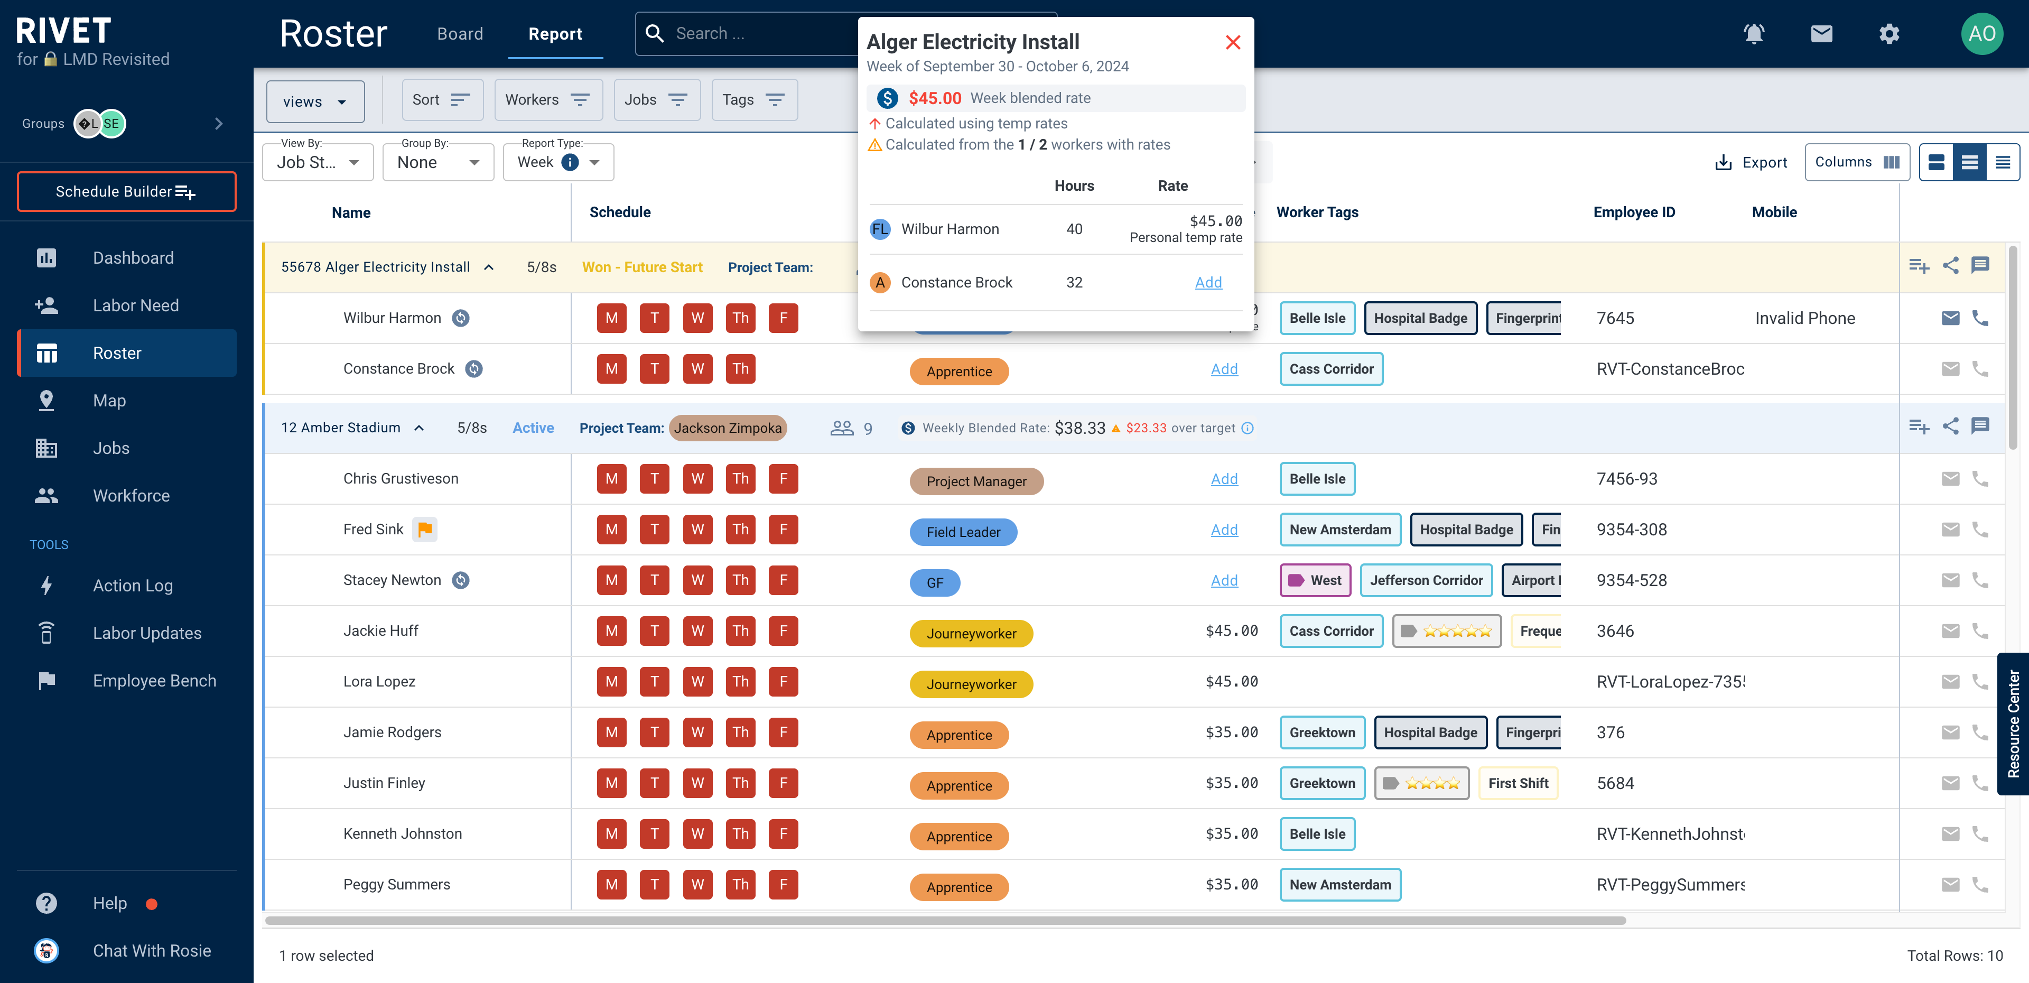Email Wilbur Harmon via envelope icon
Screen dimensions: 2029x983
1950,318
